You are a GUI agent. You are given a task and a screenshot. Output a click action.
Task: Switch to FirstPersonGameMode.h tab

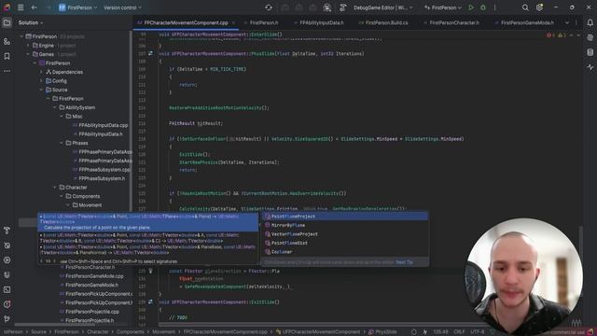point(527,22)
